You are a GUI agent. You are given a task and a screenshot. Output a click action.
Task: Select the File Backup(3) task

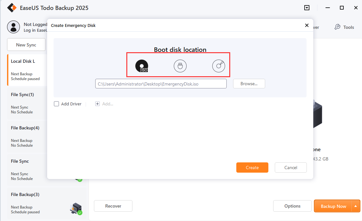coord(47,203)
